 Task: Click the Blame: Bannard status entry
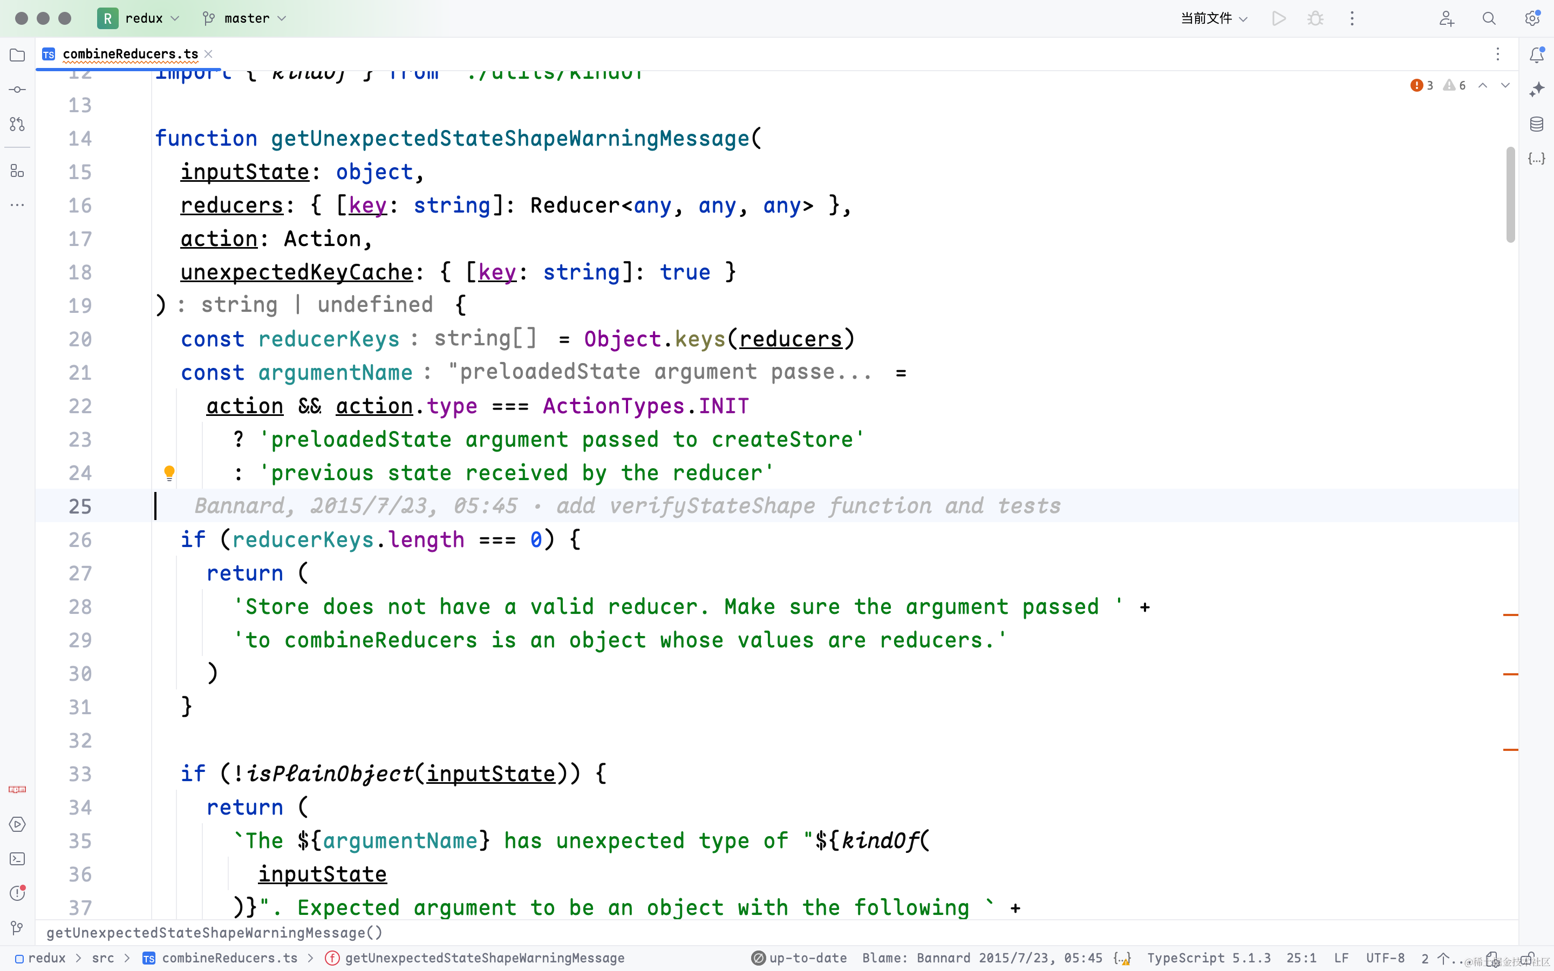click(x=982, y=958)
